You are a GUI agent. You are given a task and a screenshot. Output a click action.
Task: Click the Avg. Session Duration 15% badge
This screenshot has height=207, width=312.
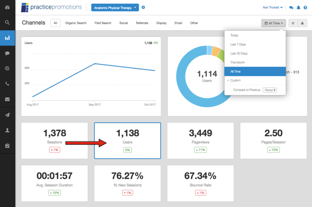[x=55, y=192]
